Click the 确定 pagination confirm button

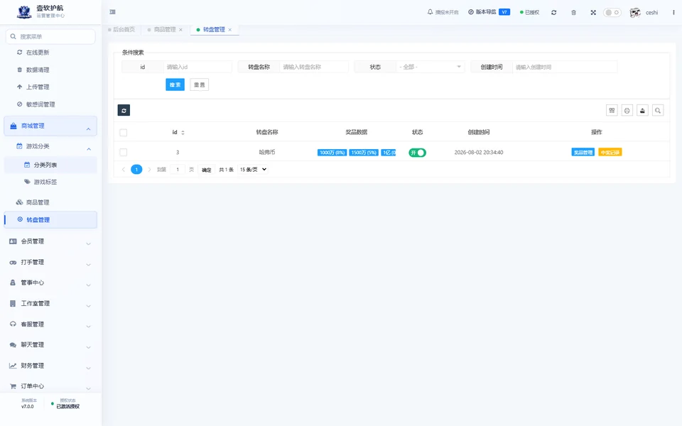click(x=206, y=170)
